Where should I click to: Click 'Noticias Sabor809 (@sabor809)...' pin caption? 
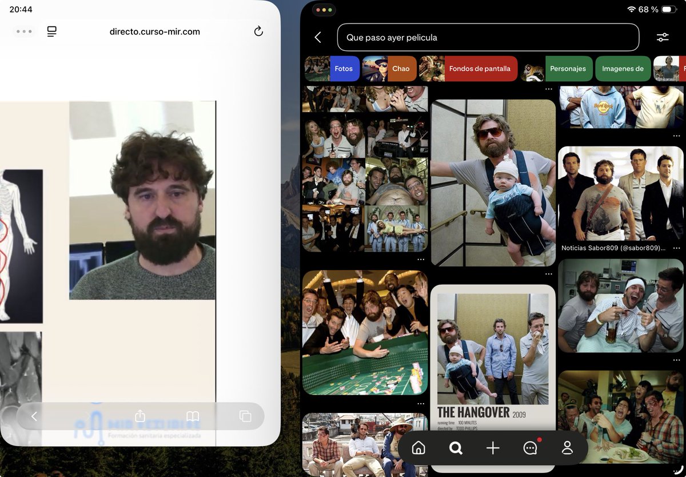[x=613, y=248]
